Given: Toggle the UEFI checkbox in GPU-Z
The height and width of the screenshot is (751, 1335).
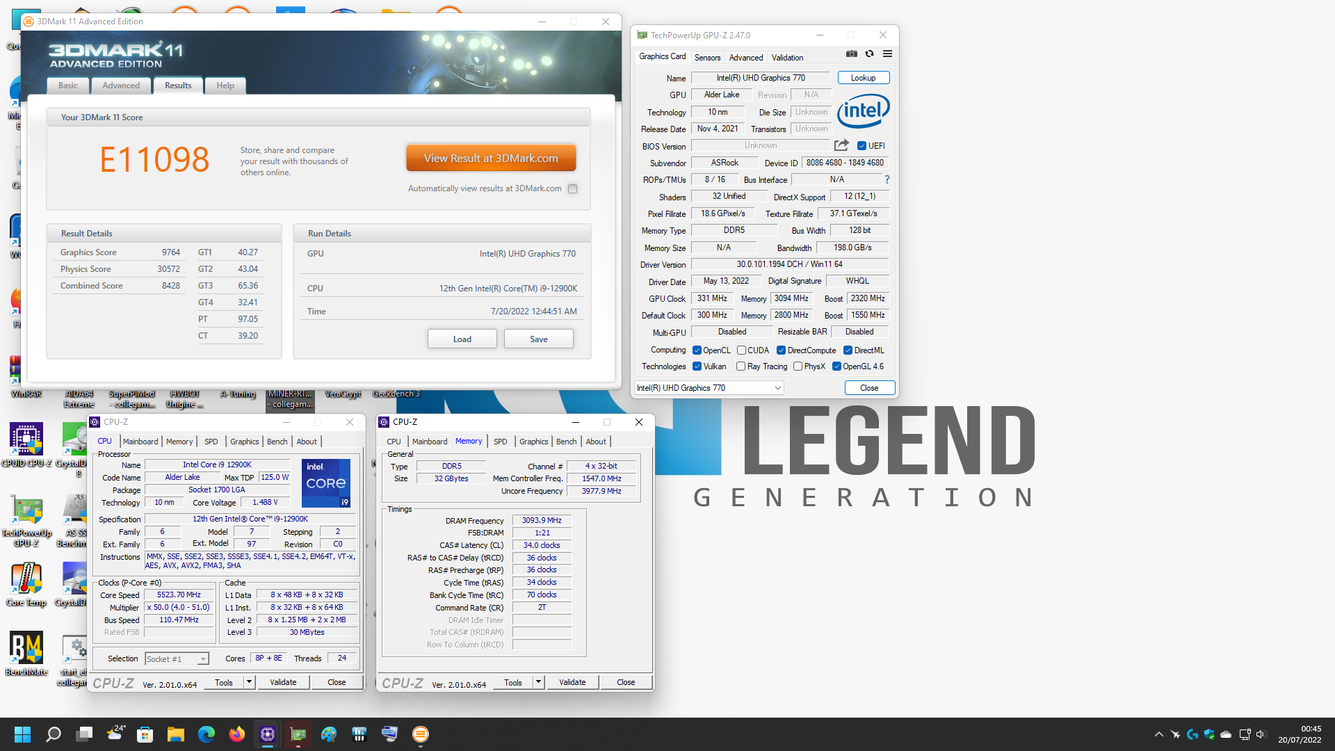Looking at the screenshot, I should pos(861,146).
